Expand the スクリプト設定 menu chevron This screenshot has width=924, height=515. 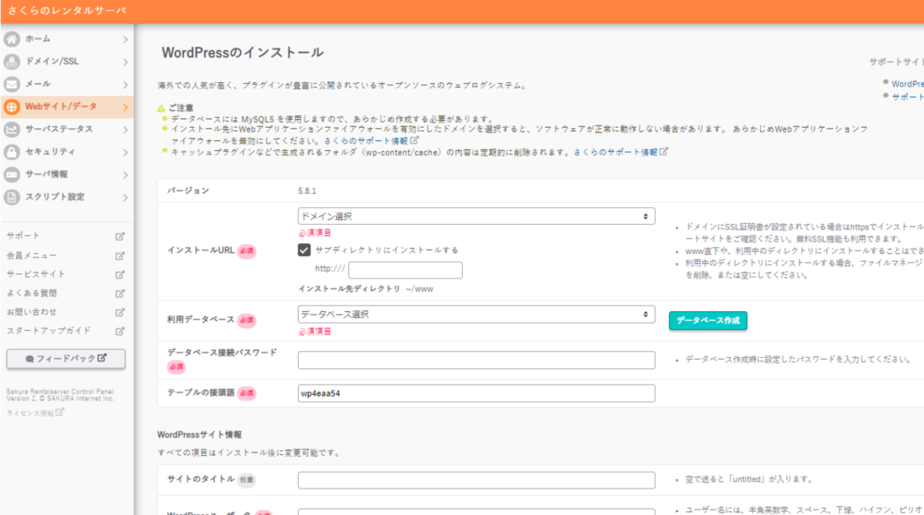pos(125,197)
